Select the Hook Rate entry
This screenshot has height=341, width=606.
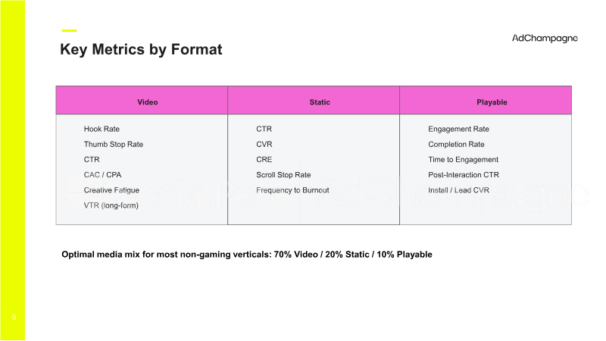tap(102, 129)
